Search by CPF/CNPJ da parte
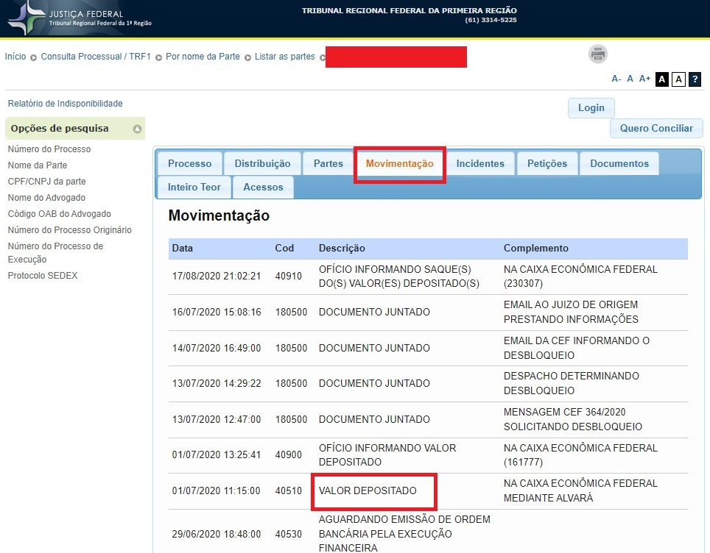Screen dimensions: 710x553 point(46,182)
